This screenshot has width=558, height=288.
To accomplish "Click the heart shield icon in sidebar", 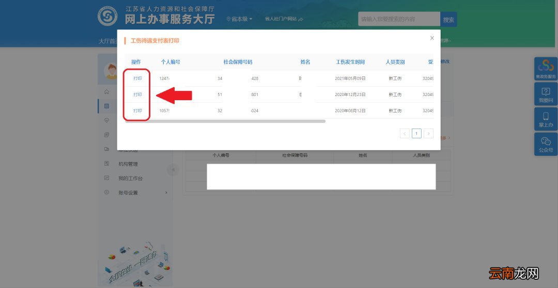I will pos(106,121).
